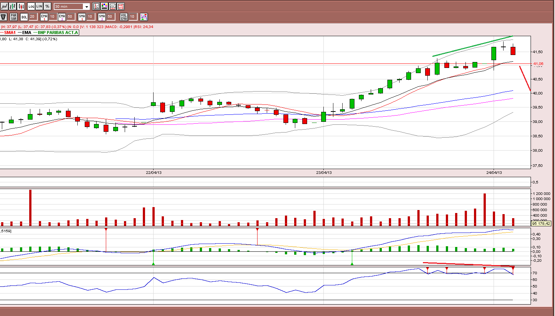Select the VOL EMA period field
555x316 pixels.
pyautogui.click(x=133, y=17)
